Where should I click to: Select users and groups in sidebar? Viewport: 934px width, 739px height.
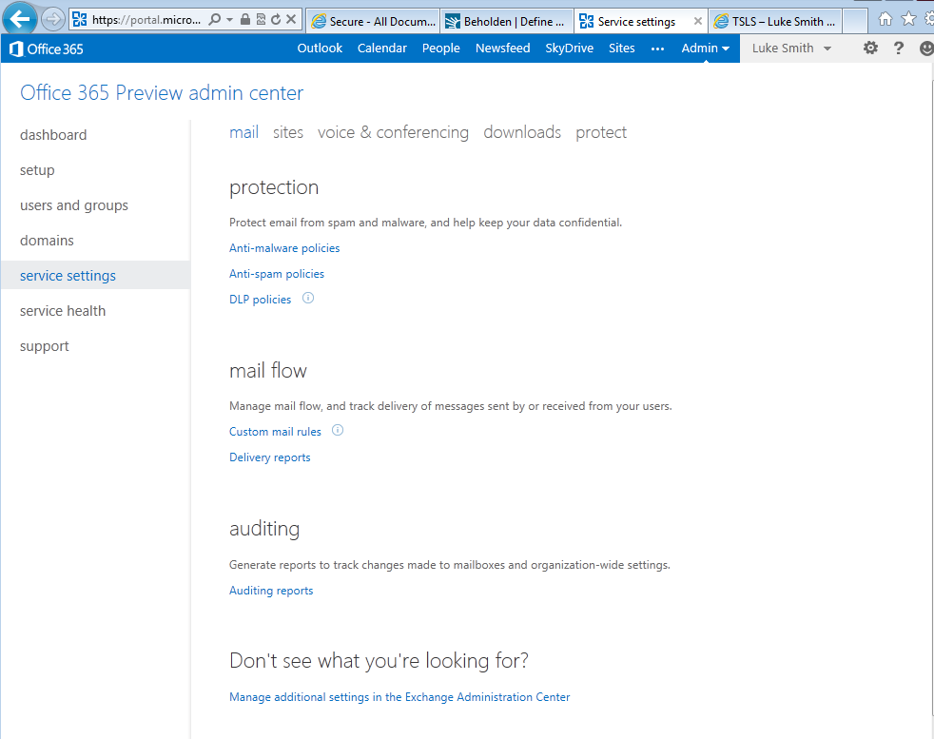click(74, 205)
